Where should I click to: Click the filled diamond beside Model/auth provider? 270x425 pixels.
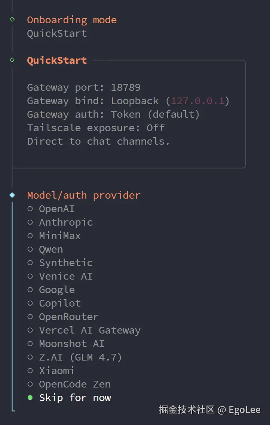[x=11, y=195]
